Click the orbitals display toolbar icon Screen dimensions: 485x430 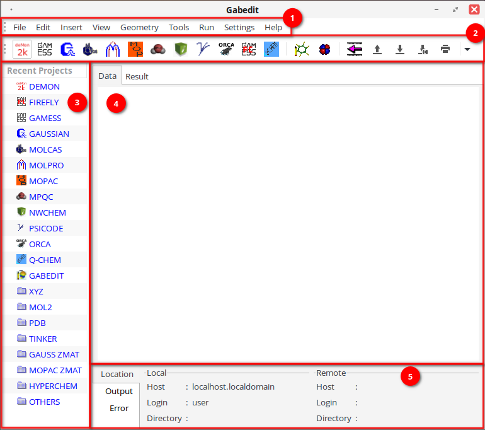(325, 49)
